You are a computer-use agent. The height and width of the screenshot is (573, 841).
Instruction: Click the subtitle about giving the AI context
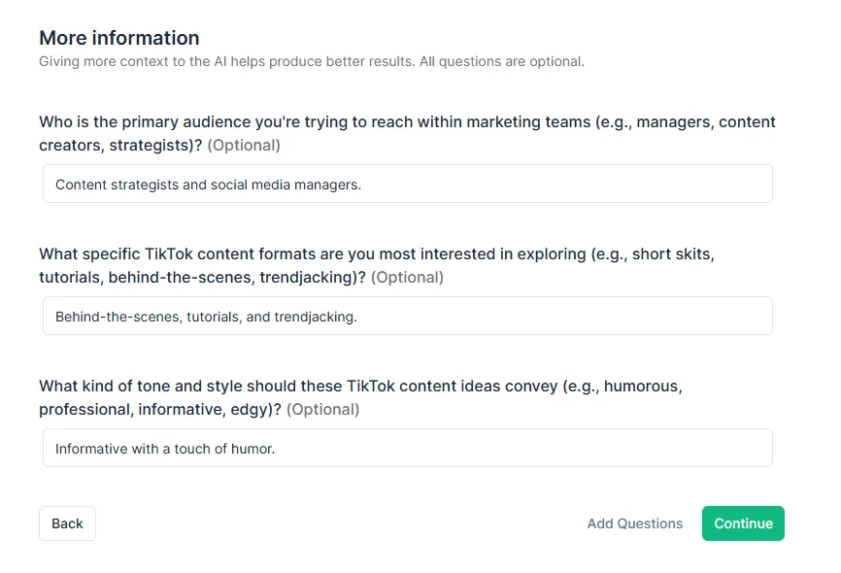tap(311, 62)
